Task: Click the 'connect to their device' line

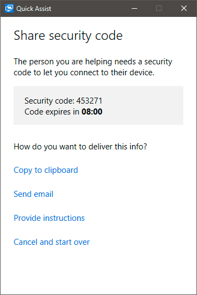Action: point(84,73)
